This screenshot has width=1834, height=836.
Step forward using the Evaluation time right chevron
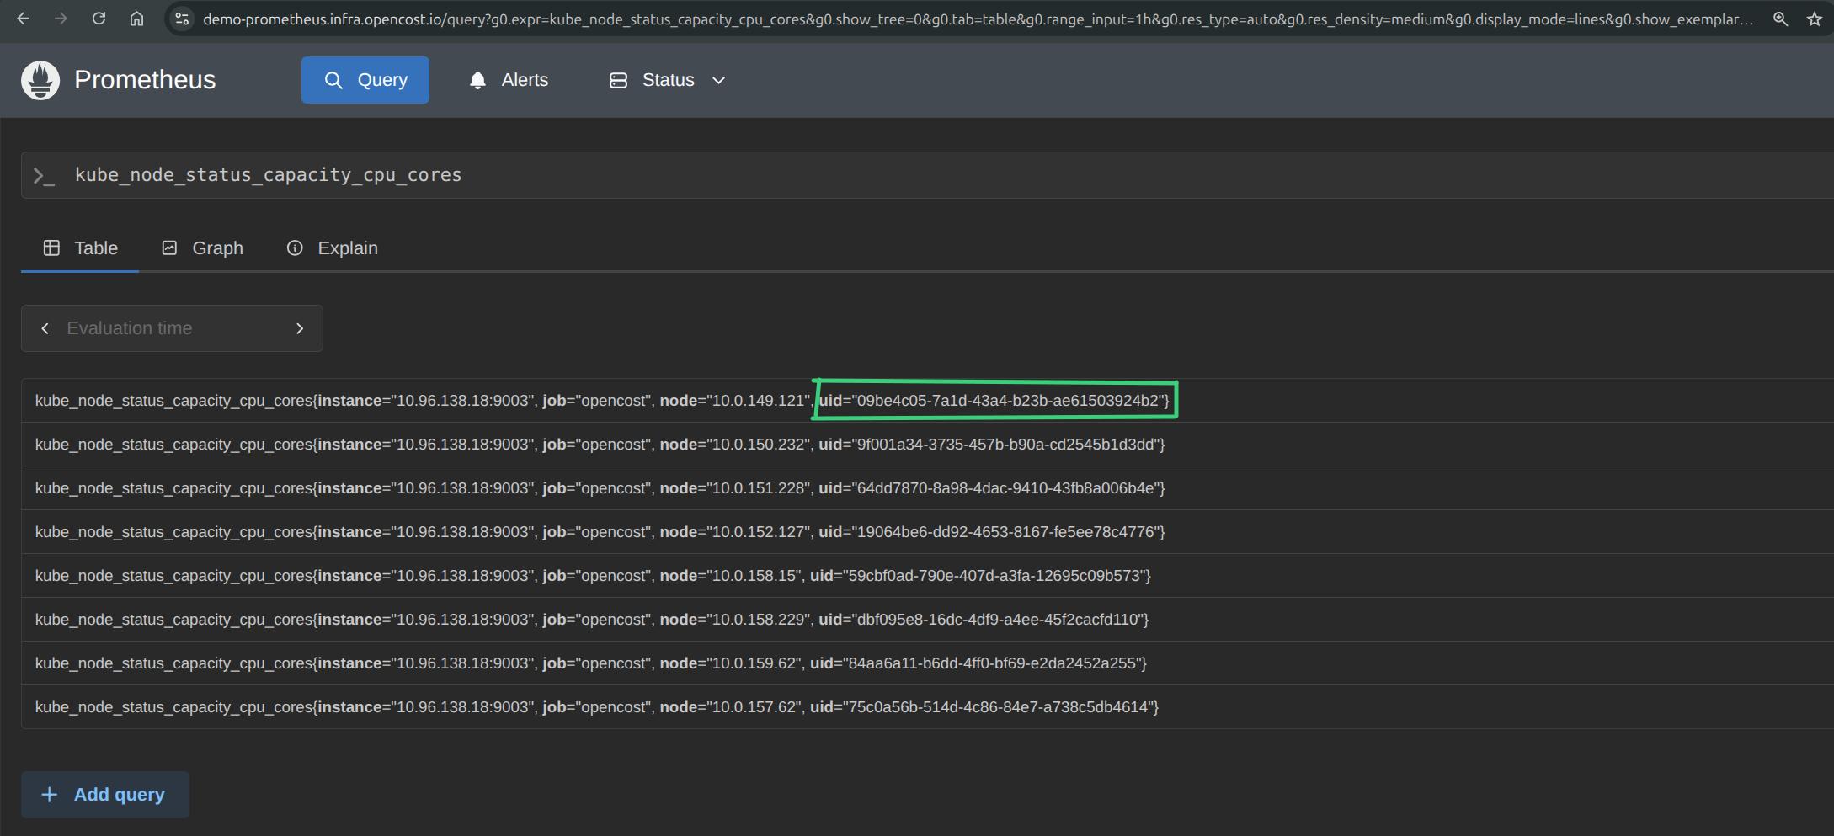click(300, 328)
